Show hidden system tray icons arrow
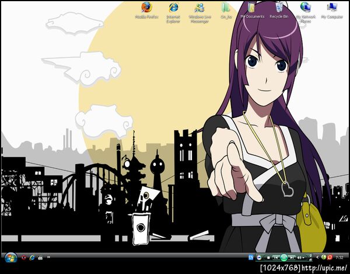Viewport: 350px width, 274px height. tap(317, 258)
